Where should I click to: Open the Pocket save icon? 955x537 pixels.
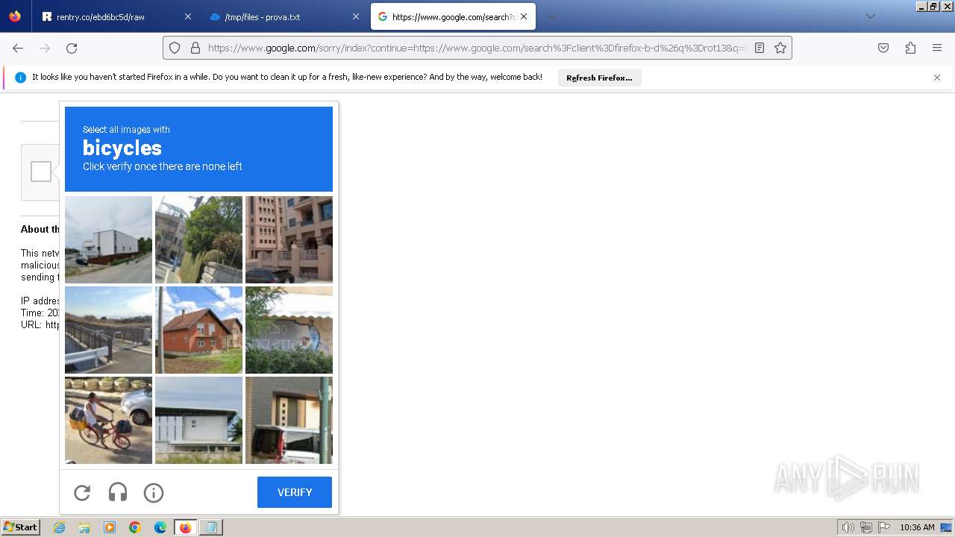coord(883,48)
